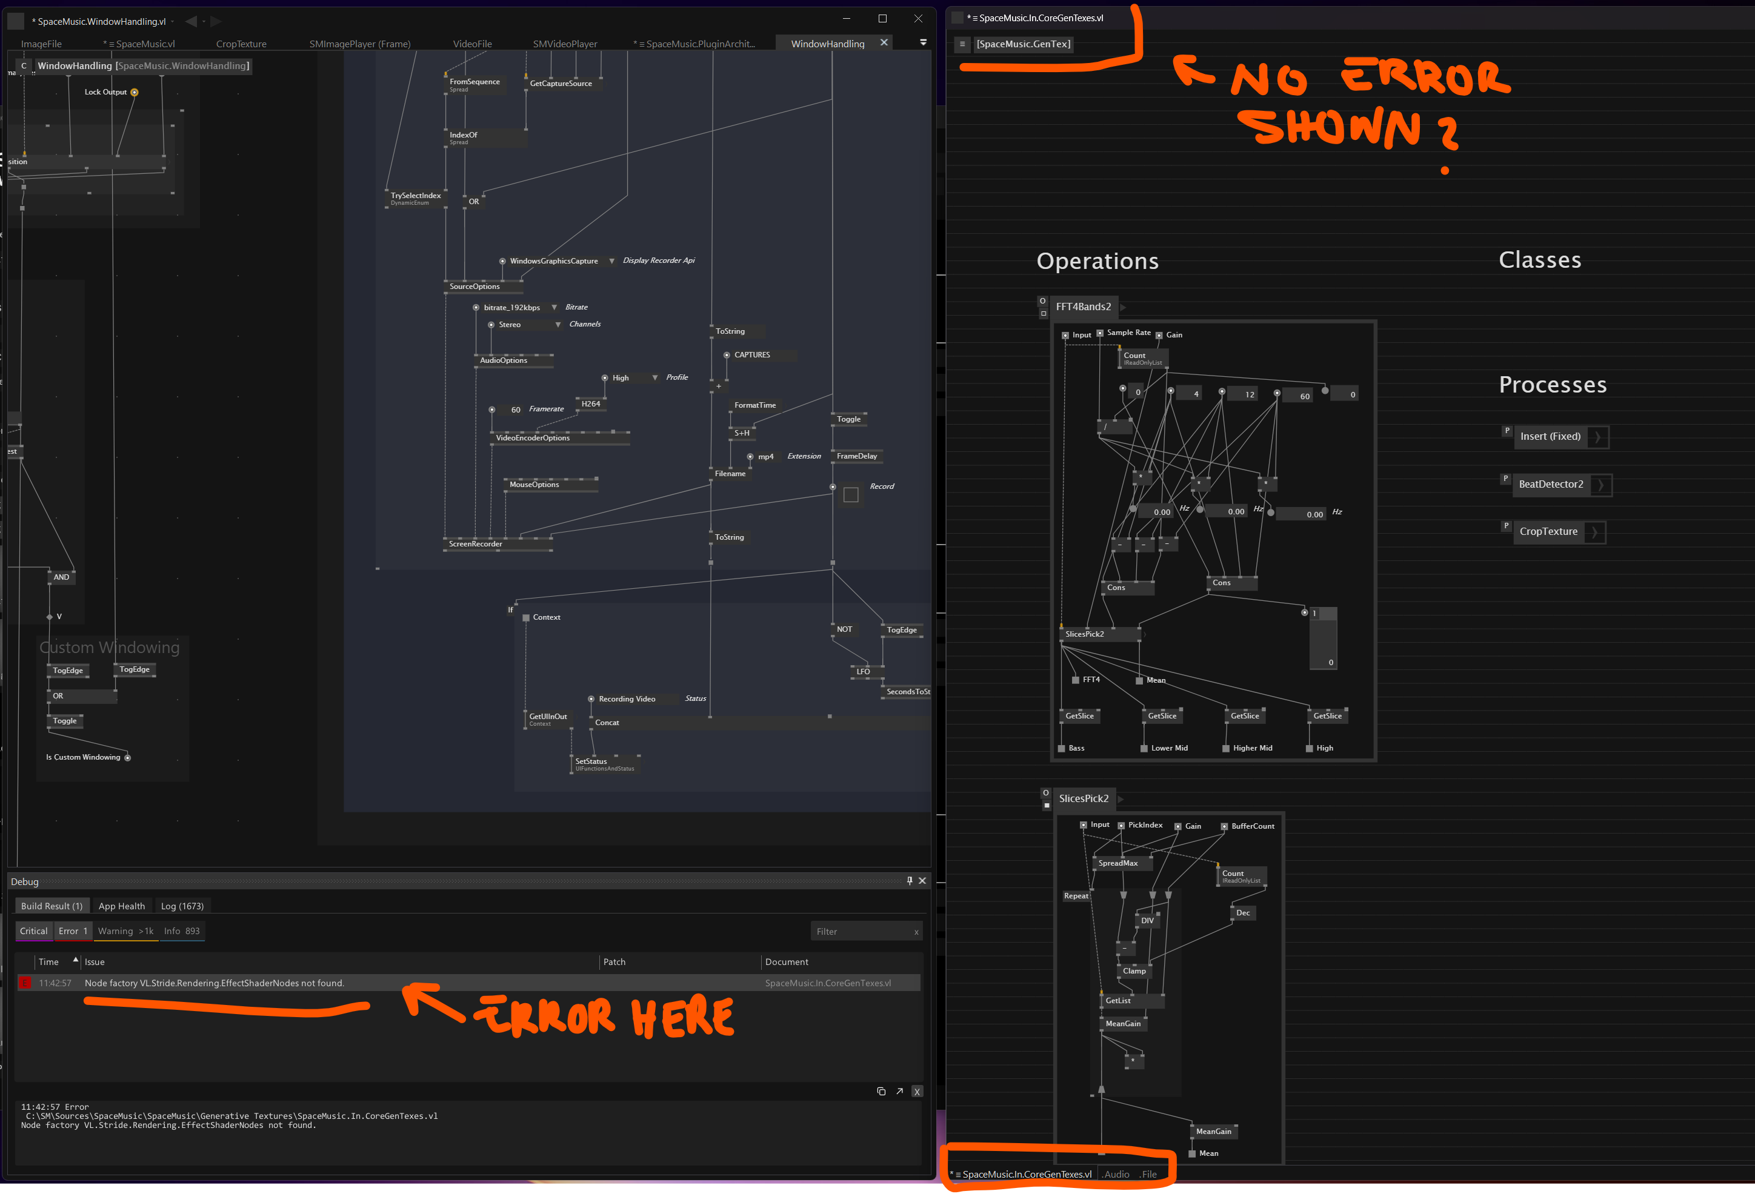
Task: Click the tab list overflow icon
Action: pyautogui.click(x=923, y=42)
